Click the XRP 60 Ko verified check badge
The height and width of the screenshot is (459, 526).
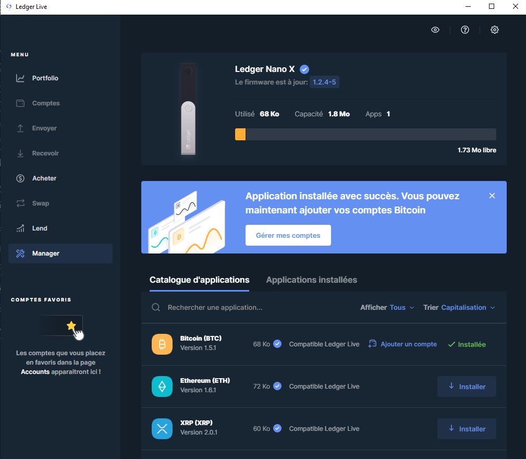pyautogui.click(x=277, y=428)
